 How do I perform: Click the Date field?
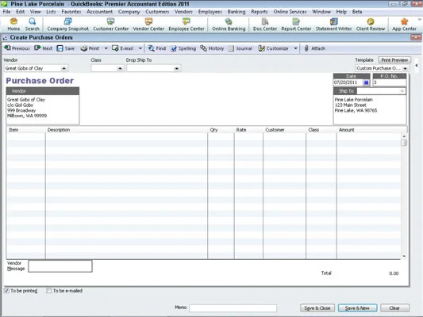click(348, 82)
